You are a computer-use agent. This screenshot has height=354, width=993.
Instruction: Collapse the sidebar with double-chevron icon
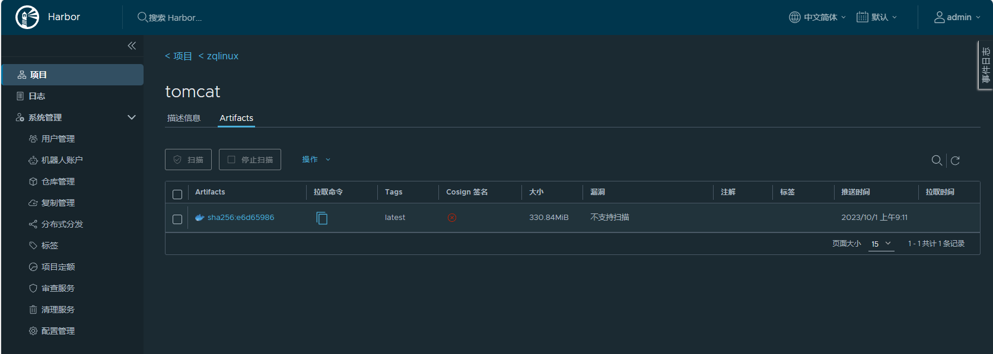pyautogui.click(x=132, y=46)
